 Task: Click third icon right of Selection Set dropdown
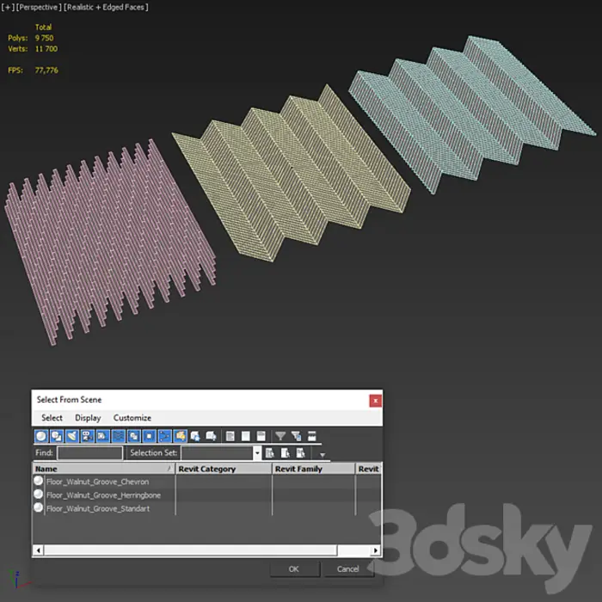click(x=301, y=453)
